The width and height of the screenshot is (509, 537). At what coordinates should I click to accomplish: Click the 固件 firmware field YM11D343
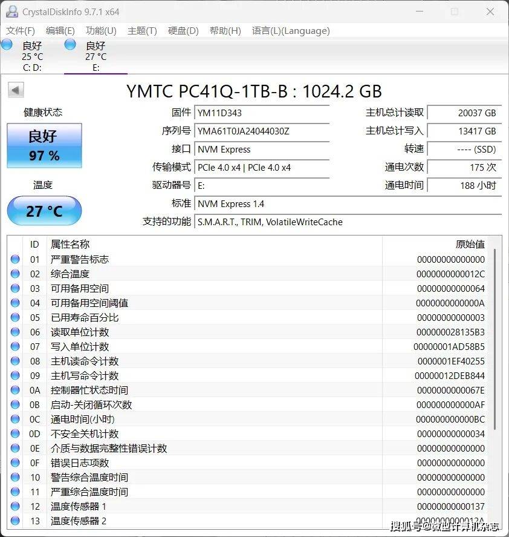point(262,113)
